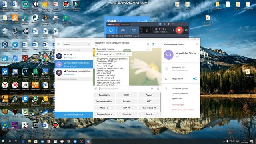Open the Telegram hamburger menu
Image resolution: width=256 pixels, height=144 pixels.
tap(58, 44)
